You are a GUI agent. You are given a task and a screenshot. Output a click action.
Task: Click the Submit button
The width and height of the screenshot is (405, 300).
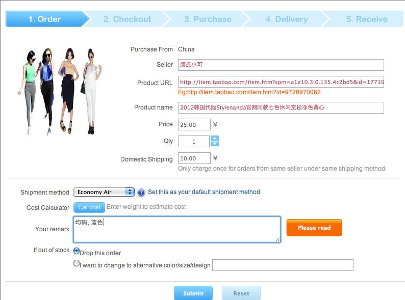point(193,293)
